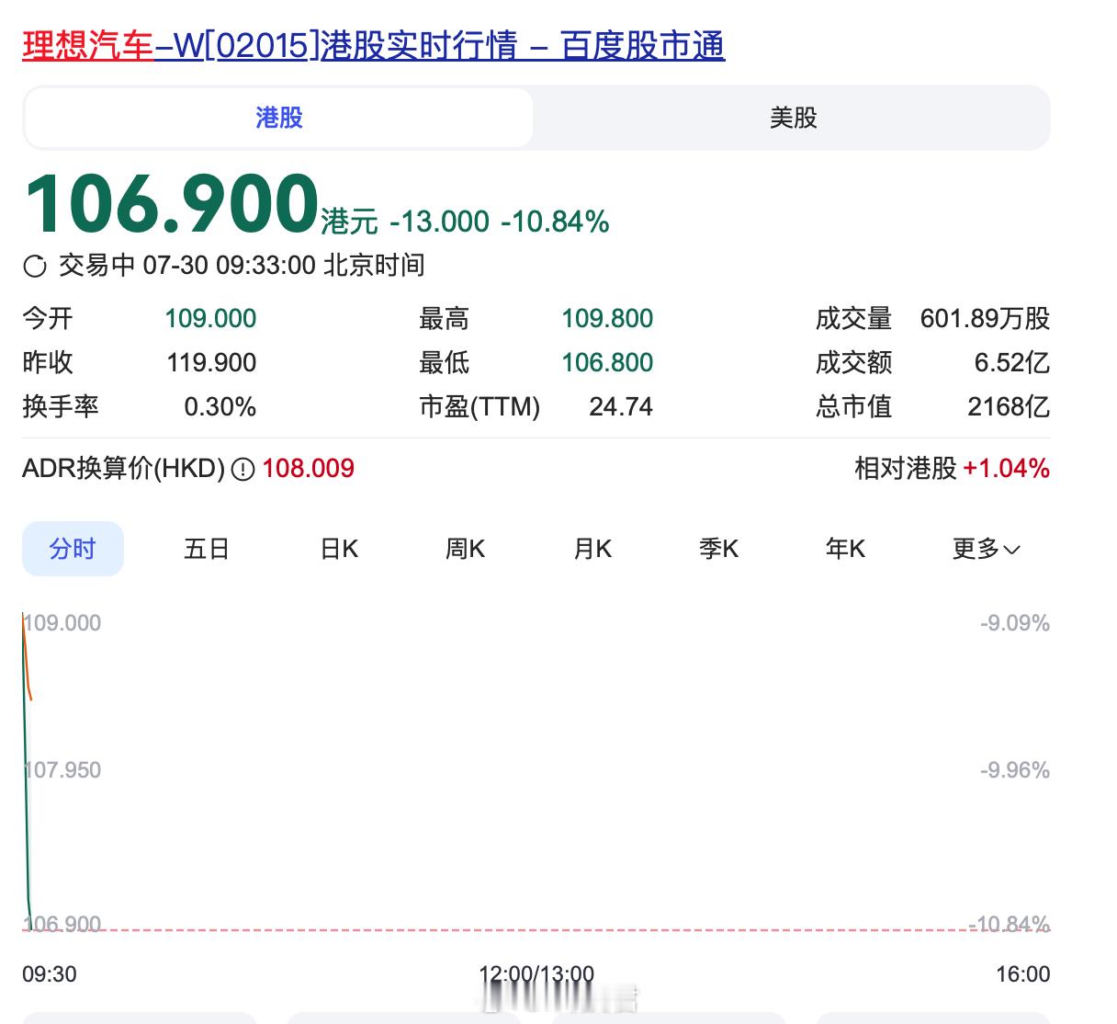Screen dimensions: 1117x1024
Task: Expand the 更多 chart options dropdown
Action: (x=987, y=549)
